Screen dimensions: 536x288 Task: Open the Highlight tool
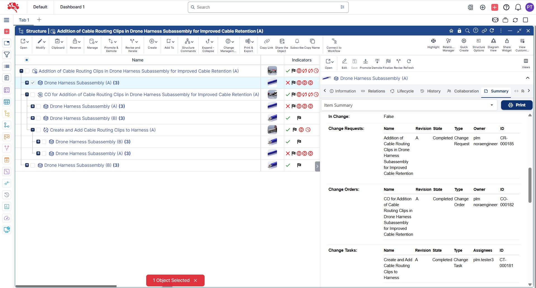(x=433, y=41)
